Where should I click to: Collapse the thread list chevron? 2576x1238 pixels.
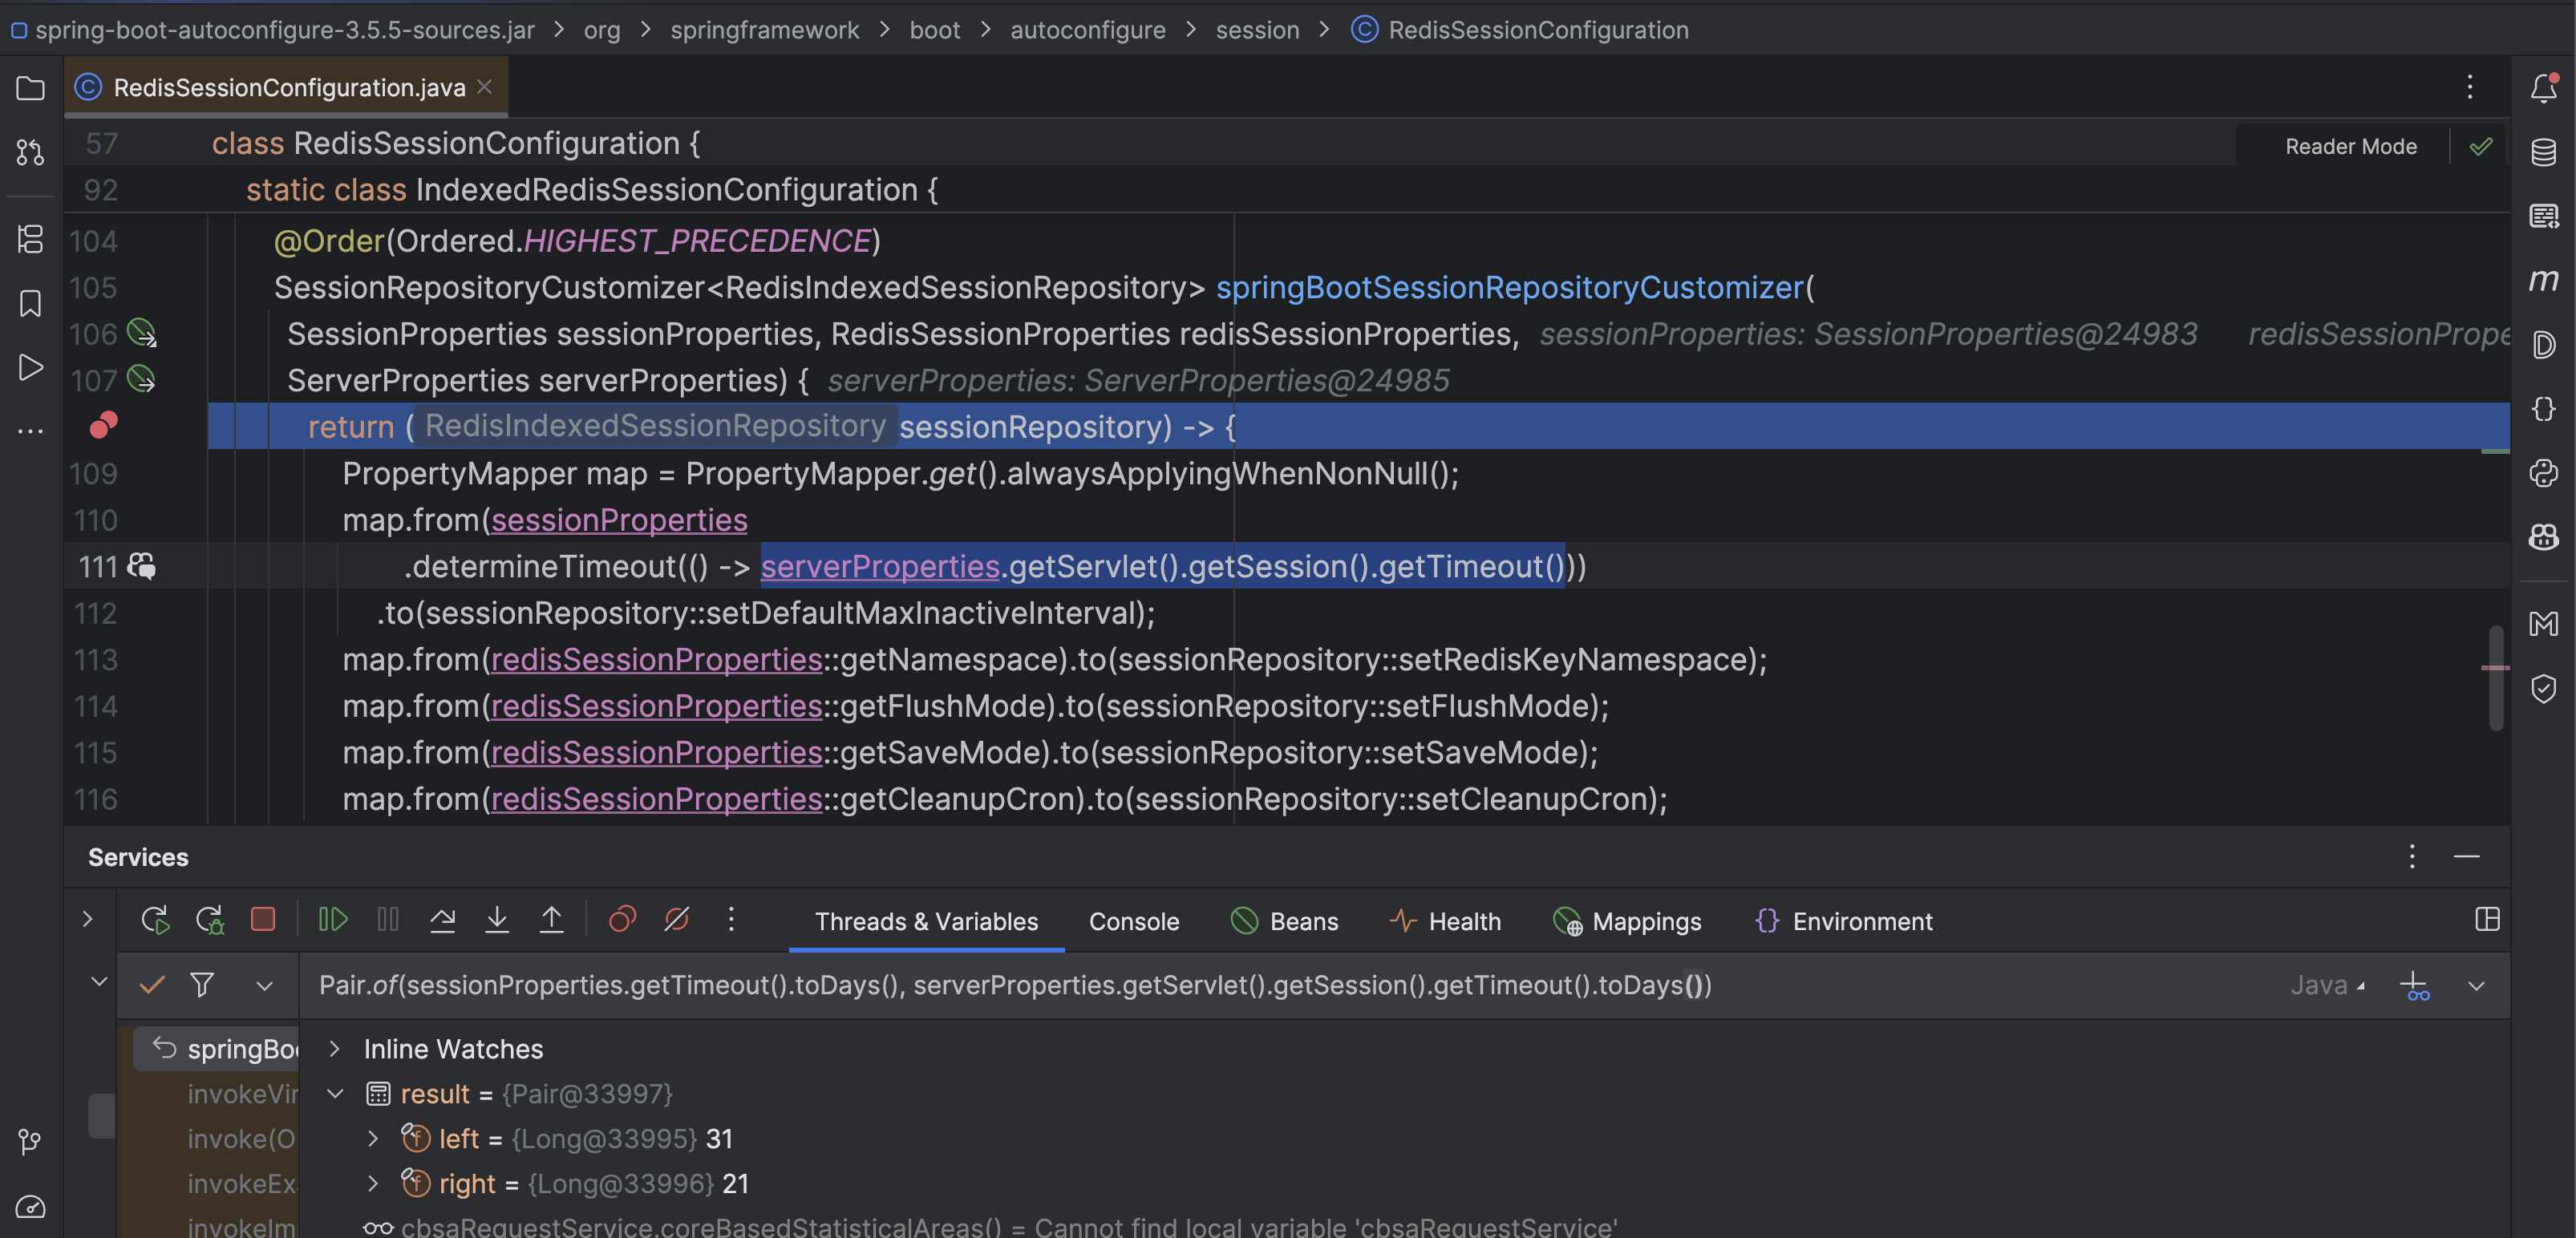pyautogui.click(x=99, y=981)
